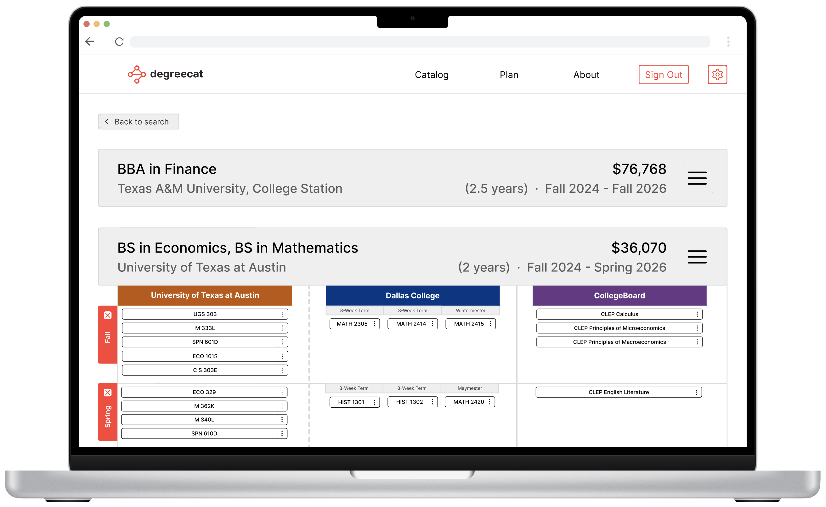Open options dots for M 333L
826x507 pixels.
tap(283, 328)
